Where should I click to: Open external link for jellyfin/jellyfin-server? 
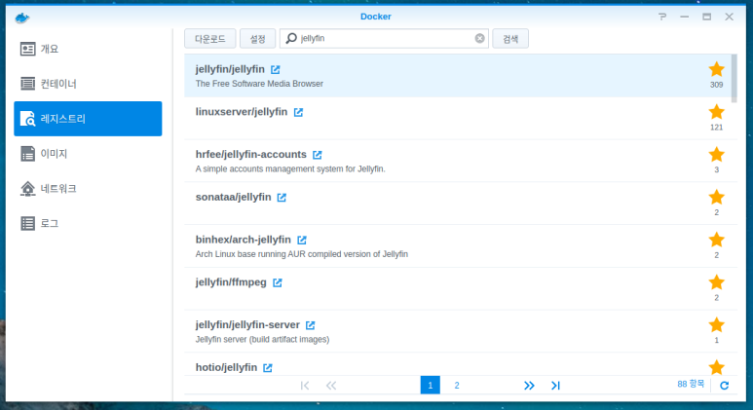pyautogui.click(x=310, y=325)
